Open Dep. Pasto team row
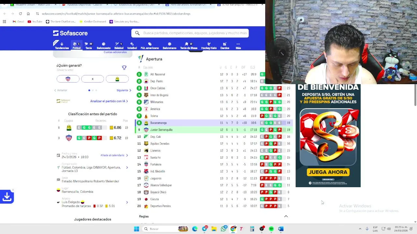This screenshot has width=417, height=234. tap(214, 81)
